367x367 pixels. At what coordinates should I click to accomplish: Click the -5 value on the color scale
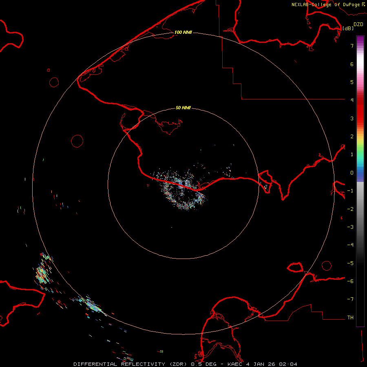point(350,263)
